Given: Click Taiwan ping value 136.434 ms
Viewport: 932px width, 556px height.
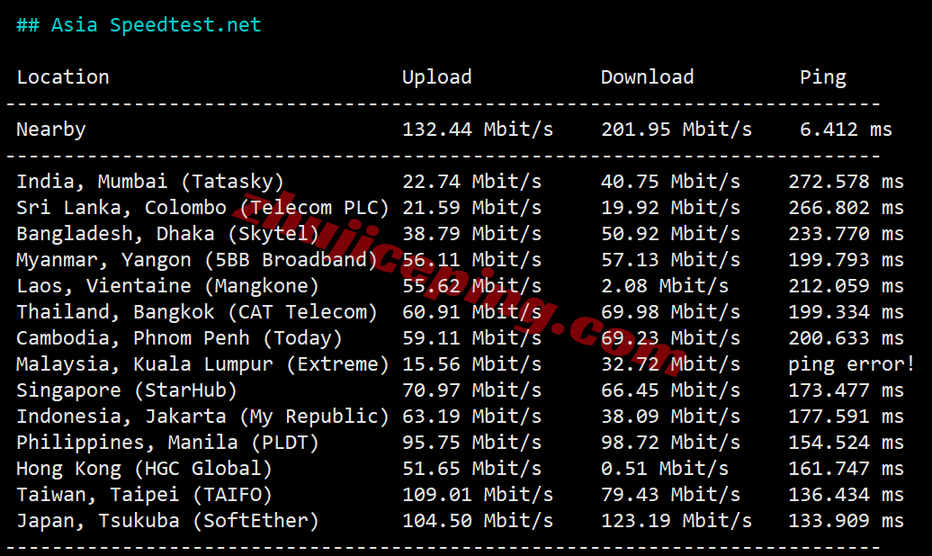Looking at the screenshot, I should click(x=846, y=496).
